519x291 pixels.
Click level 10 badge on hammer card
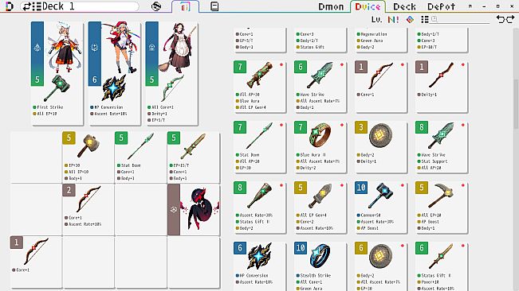click(361, 188)
